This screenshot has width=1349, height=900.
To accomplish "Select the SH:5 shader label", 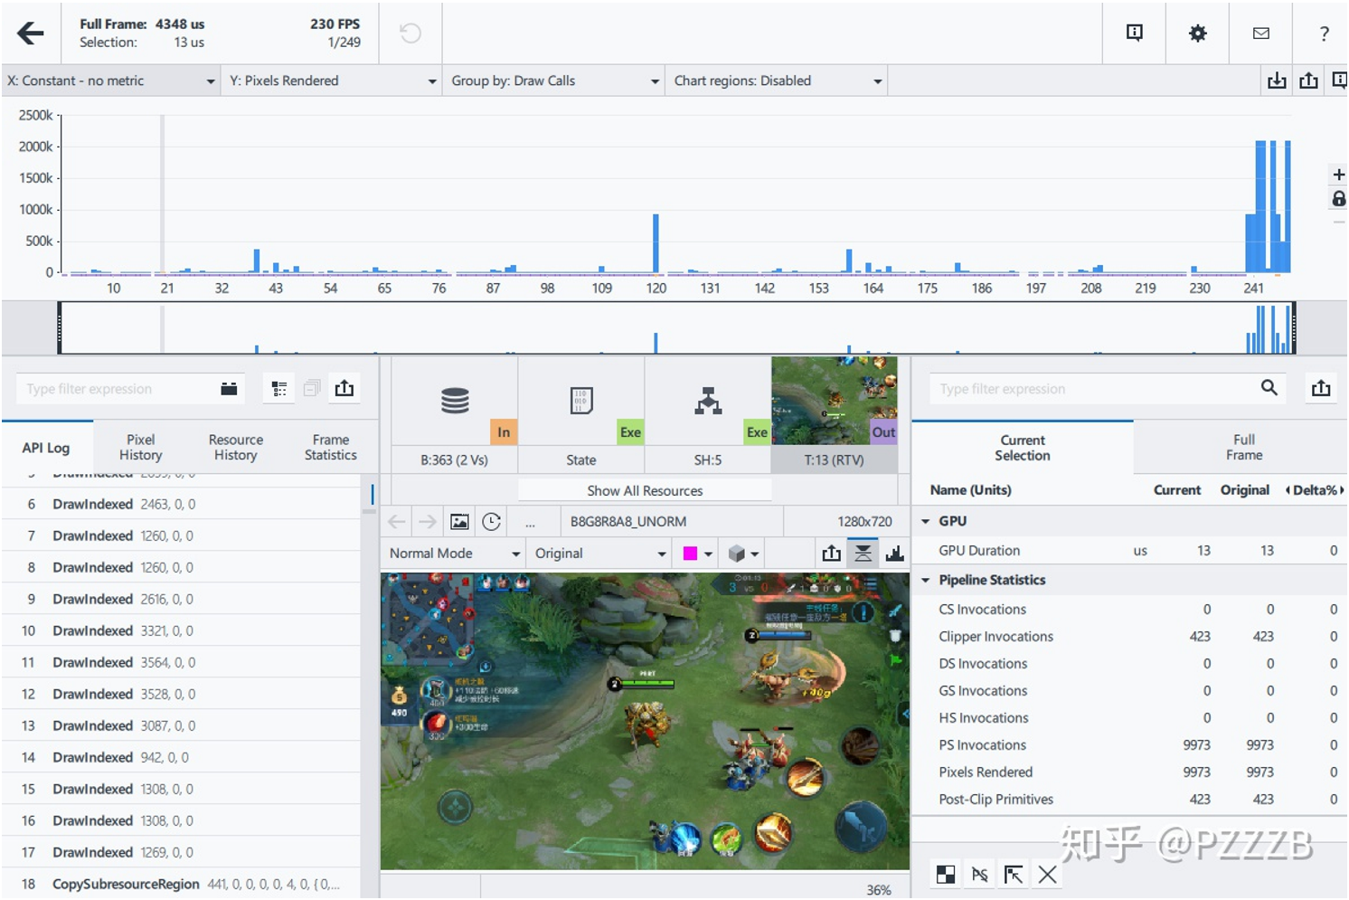I will [707, 459].
